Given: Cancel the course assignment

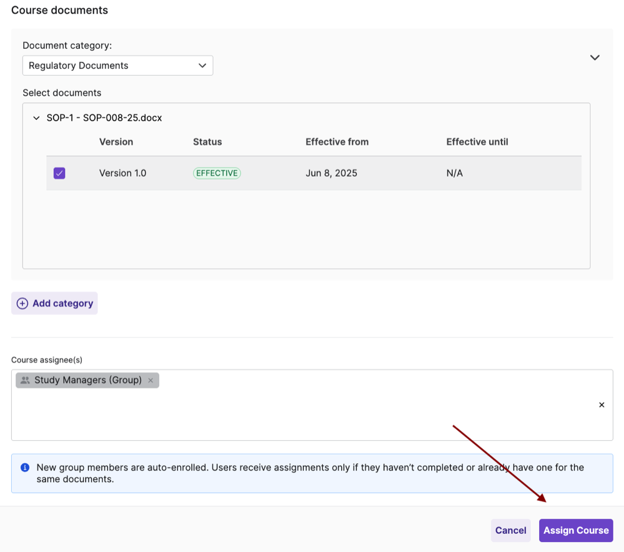Looking at the screenshot, I should point(510,530).
